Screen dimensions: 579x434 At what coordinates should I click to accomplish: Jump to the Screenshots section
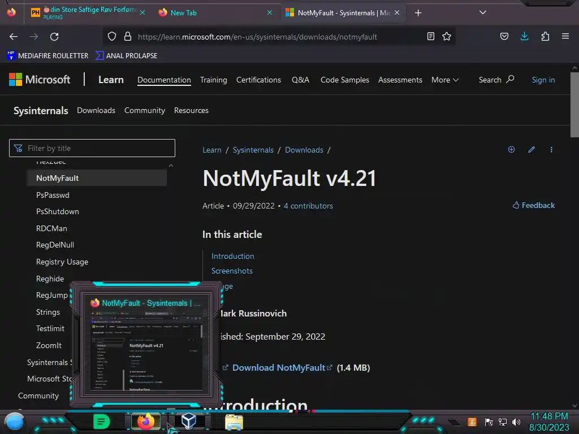pos(232,271)
